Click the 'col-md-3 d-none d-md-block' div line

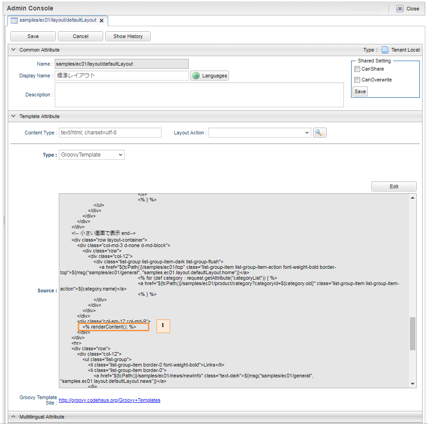click(x=124, y=245)
